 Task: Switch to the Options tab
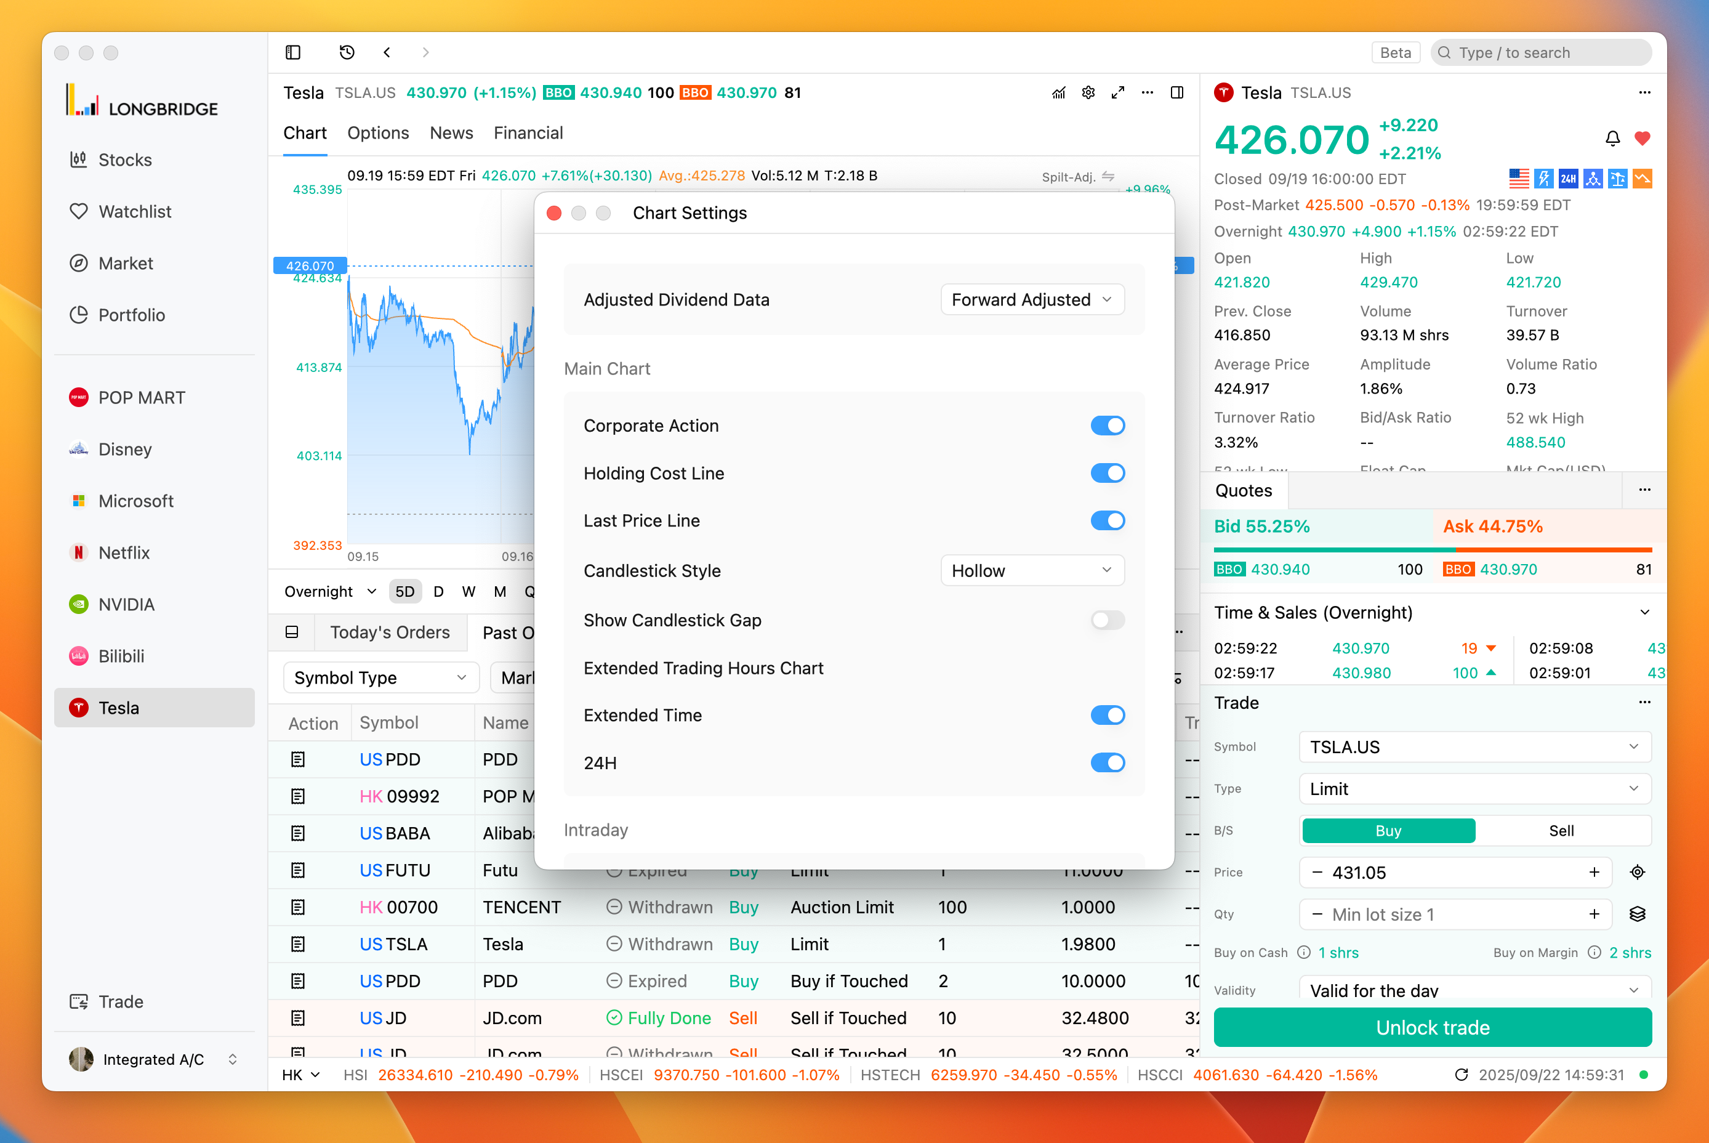(377, 134)
